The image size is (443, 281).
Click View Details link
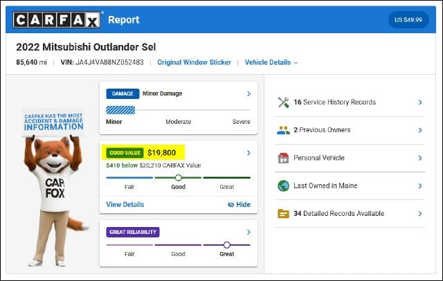(x=125, y=204)
